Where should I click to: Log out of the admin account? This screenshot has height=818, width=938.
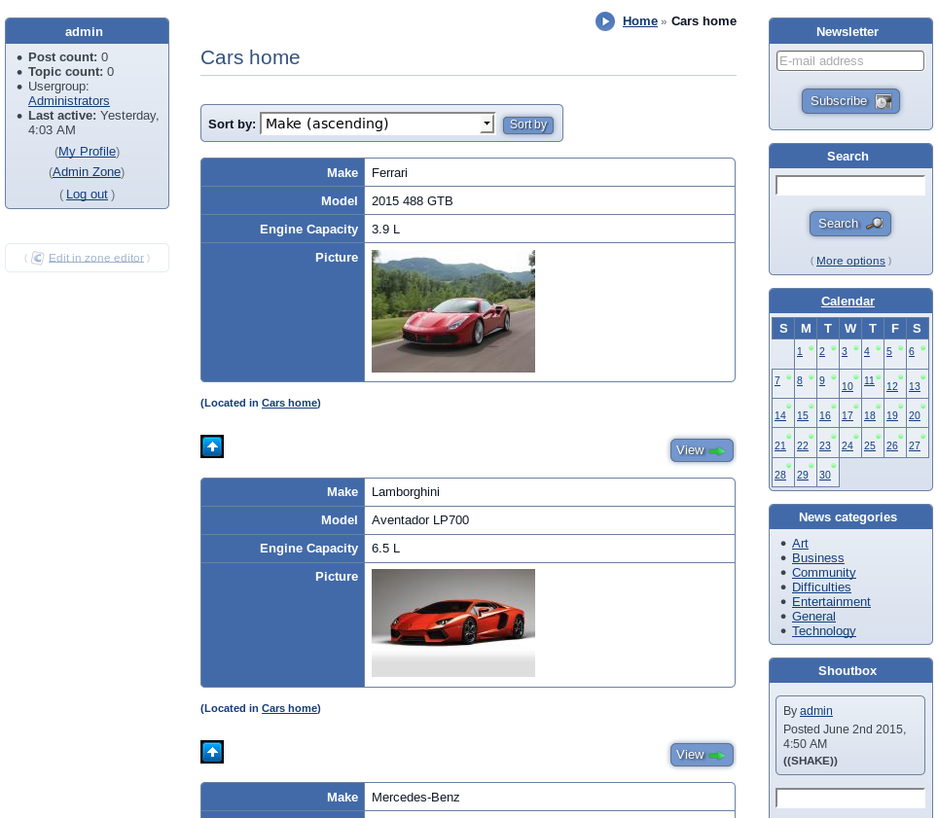[87, 195]
